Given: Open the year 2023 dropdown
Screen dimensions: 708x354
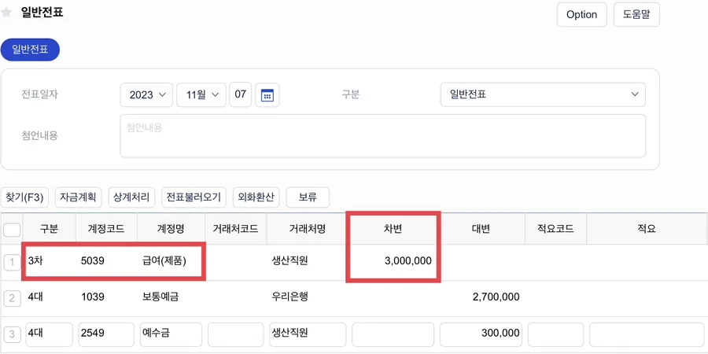Looking at the screenshot, I should pyautogui.click(x=146, y=95).
